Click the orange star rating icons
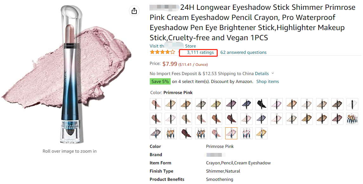 click(x=162, y=52)
